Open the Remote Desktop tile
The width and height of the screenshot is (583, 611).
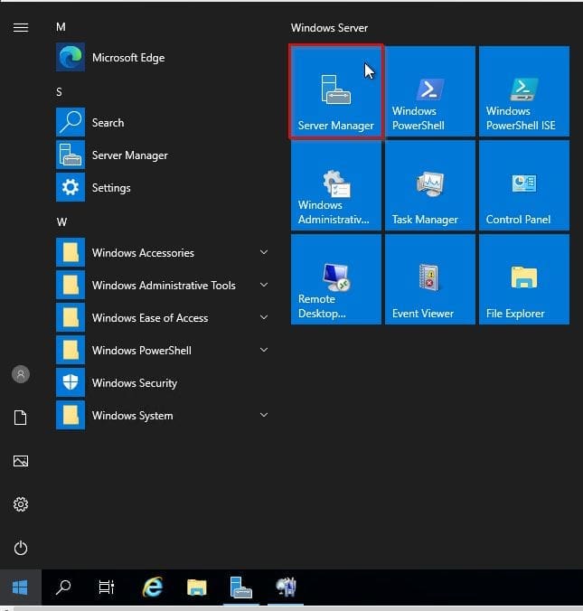click(336, 279)
